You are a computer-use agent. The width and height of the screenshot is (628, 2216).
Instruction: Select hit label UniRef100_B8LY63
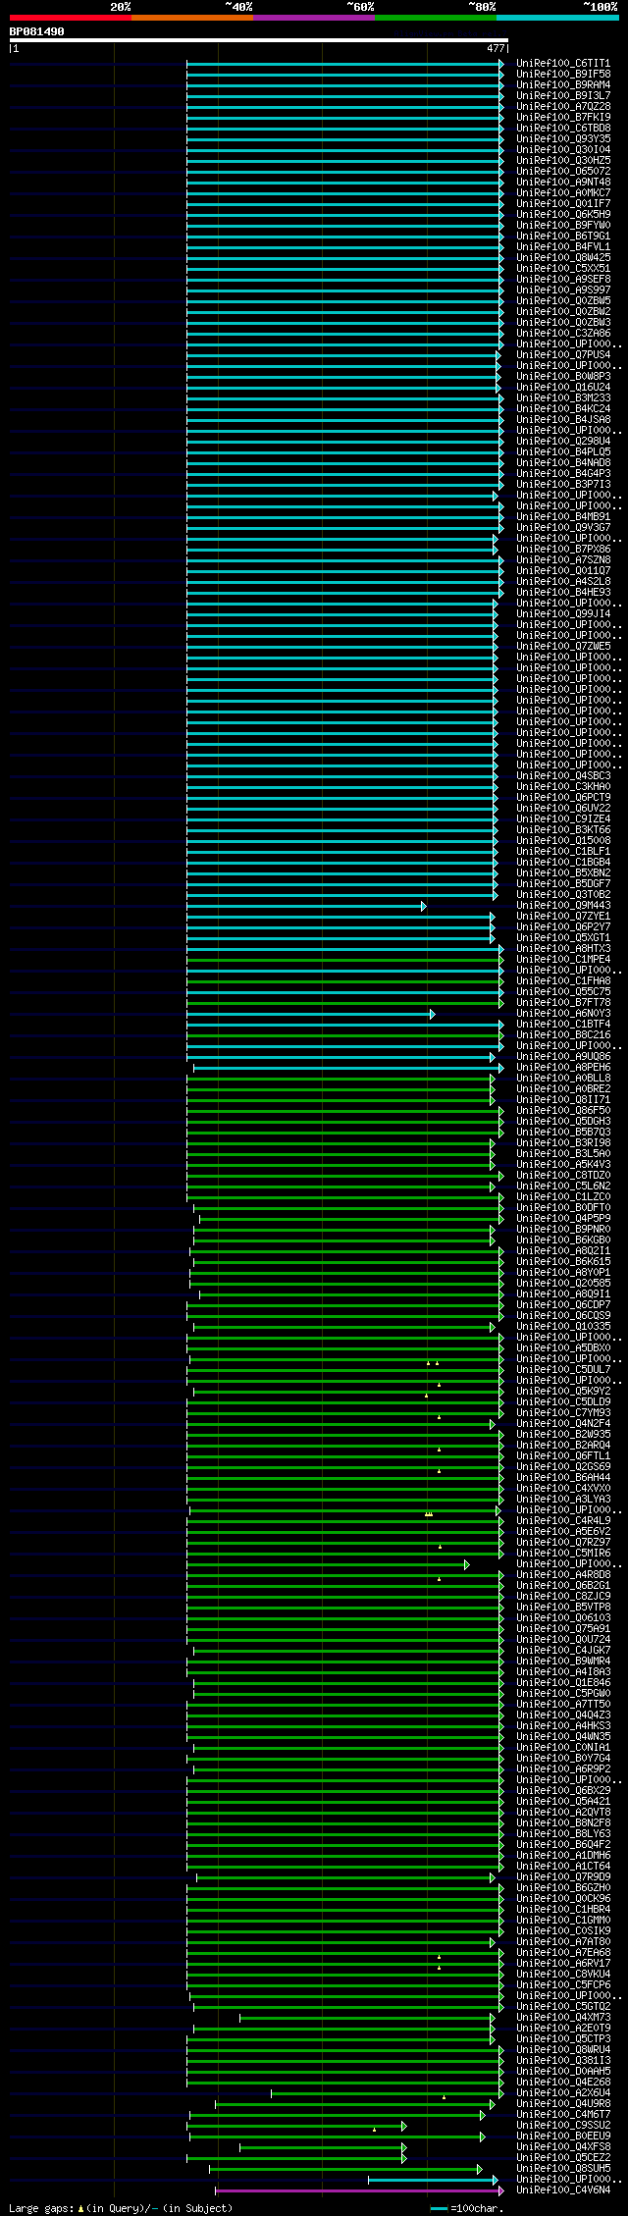point(563,1833)
